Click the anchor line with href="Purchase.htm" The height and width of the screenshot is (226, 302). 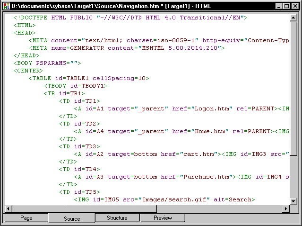tap(181, 177)
